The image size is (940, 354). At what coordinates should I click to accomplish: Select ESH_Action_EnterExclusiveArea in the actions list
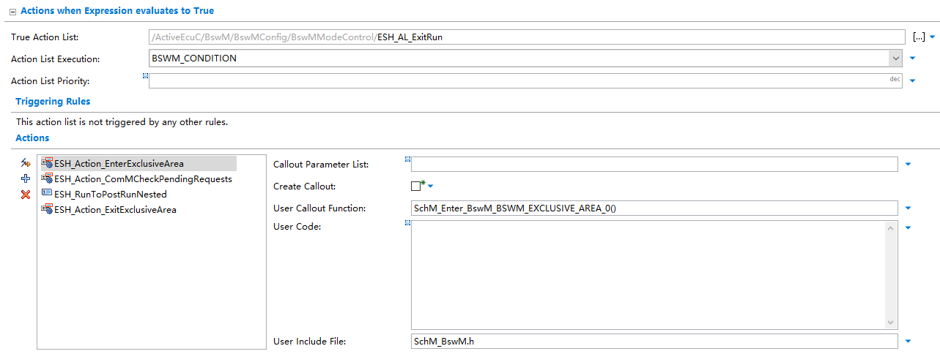(138, 163)
